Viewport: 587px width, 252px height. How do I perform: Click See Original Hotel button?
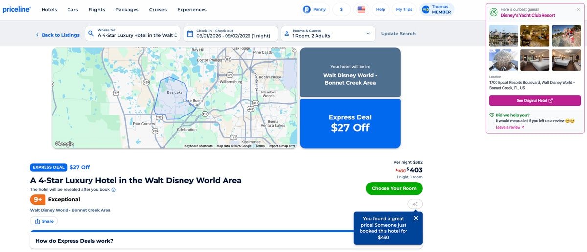pyautogui.click(x=535, y=101)
